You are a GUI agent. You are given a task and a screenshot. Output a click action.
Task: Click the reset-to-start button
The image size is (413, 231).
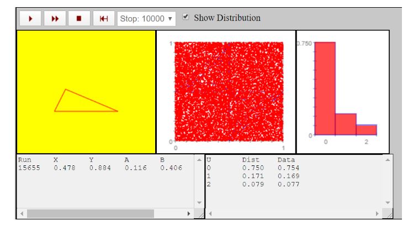[103, 18]
